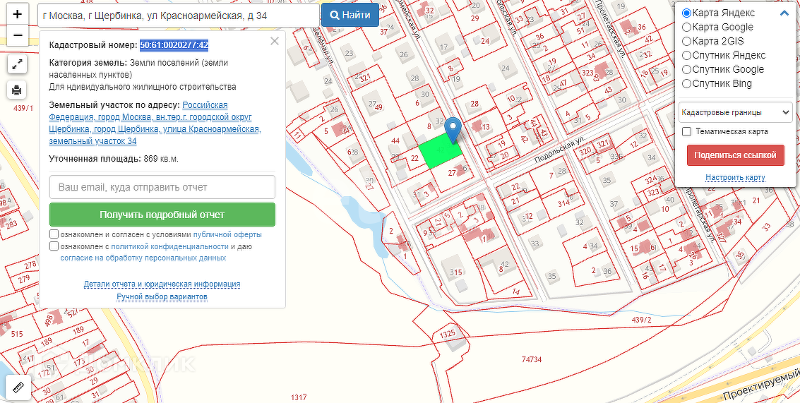
Task: Click the Поделиться ссылкой button
Action: [x=735, y=155]
